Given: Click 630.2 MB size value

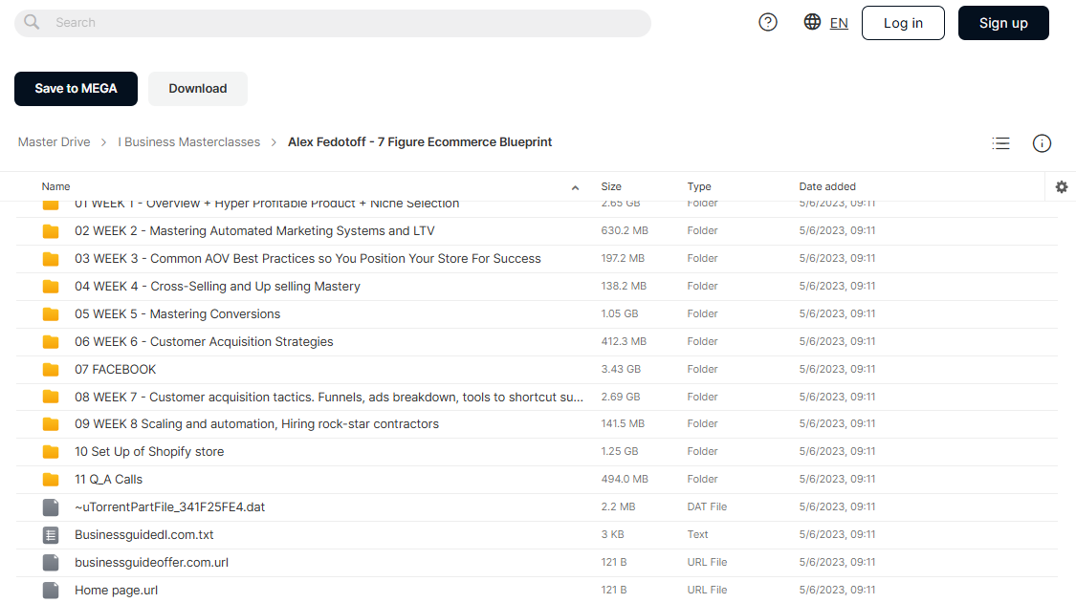Looking at the screenshot, I should coord(625,230).
